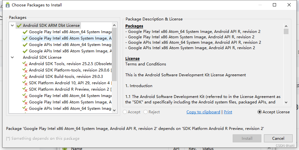The image size is (299, 150).
Task: Click the Android download icon in the title bar
Action: (7, 5)
